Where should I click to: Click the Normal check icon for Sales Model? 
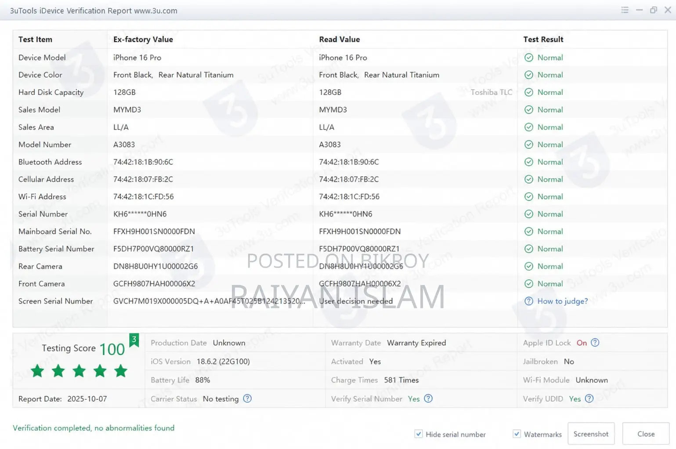(x=529, y=110)
